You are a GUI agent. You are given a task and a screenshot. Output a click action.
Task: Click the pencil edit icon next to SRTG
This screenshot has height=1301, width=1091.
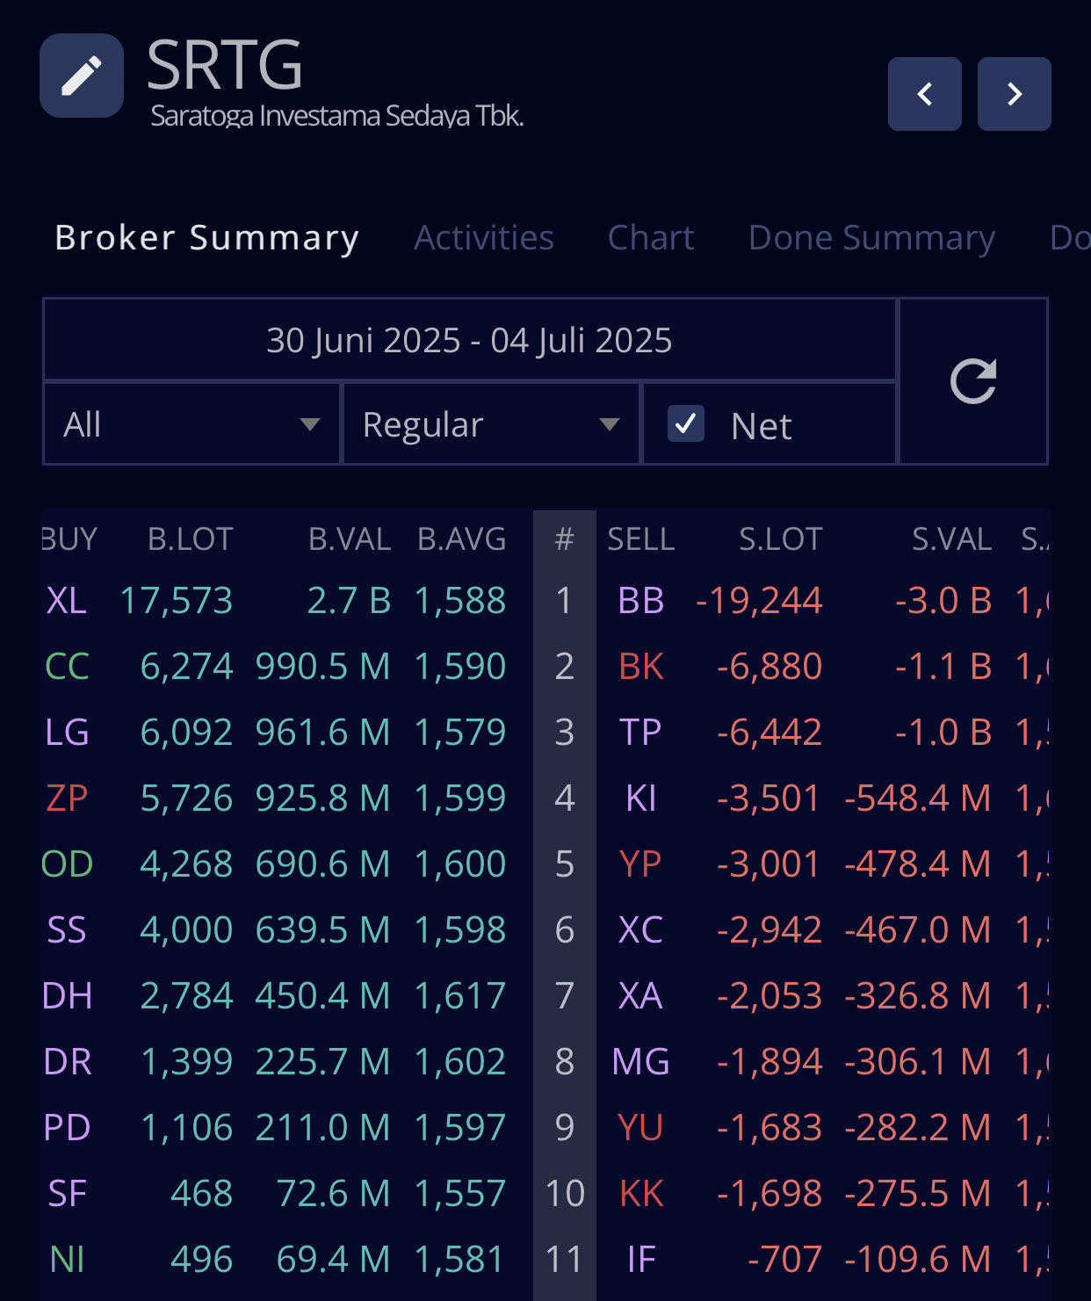point(81,75)
